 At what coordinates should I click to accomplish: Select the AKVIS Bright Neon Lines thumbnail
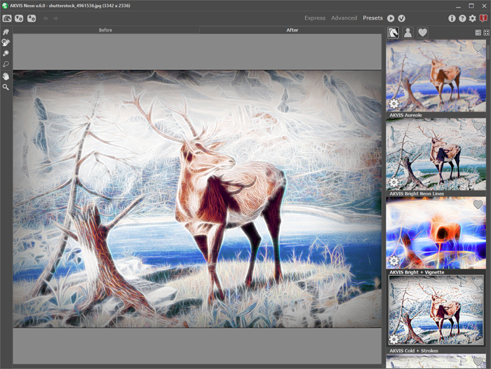(x=436, y=154)
